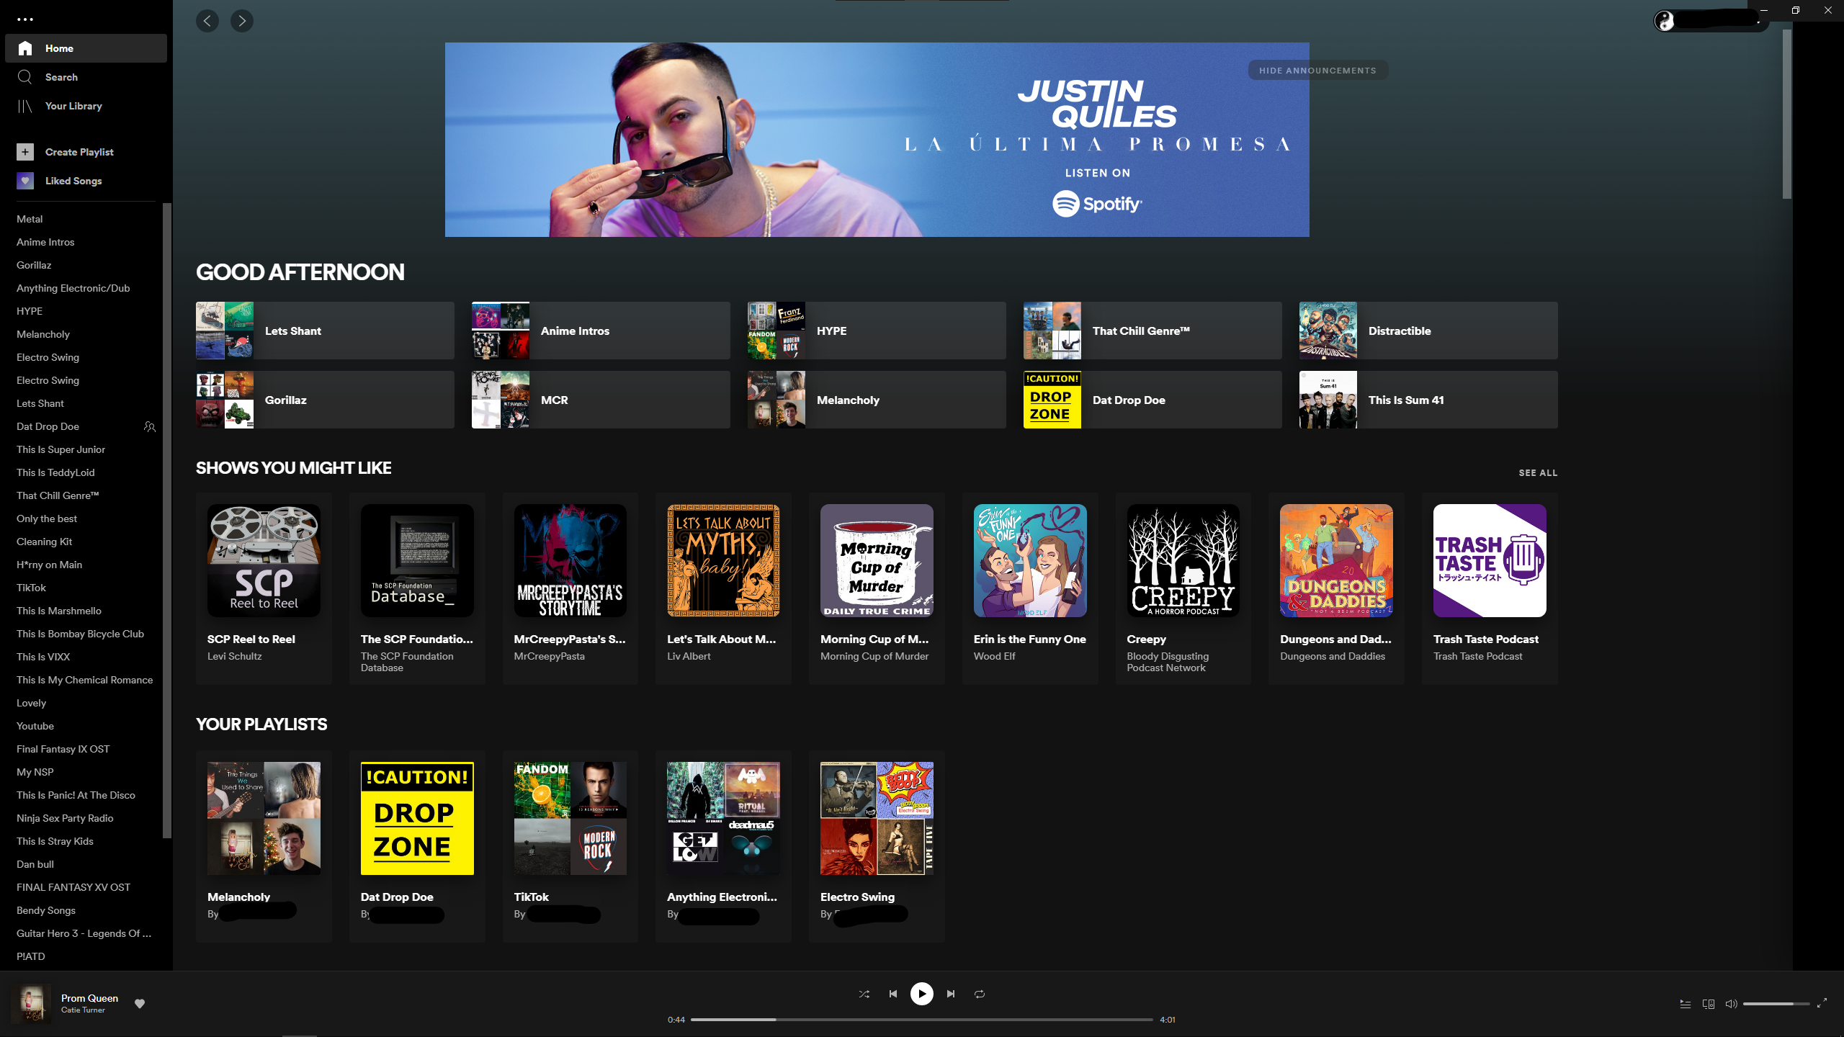The width and height of the screenshot is (1844, 1037).
Task: Click See All shows link
Action: [x=1538, y=472]
